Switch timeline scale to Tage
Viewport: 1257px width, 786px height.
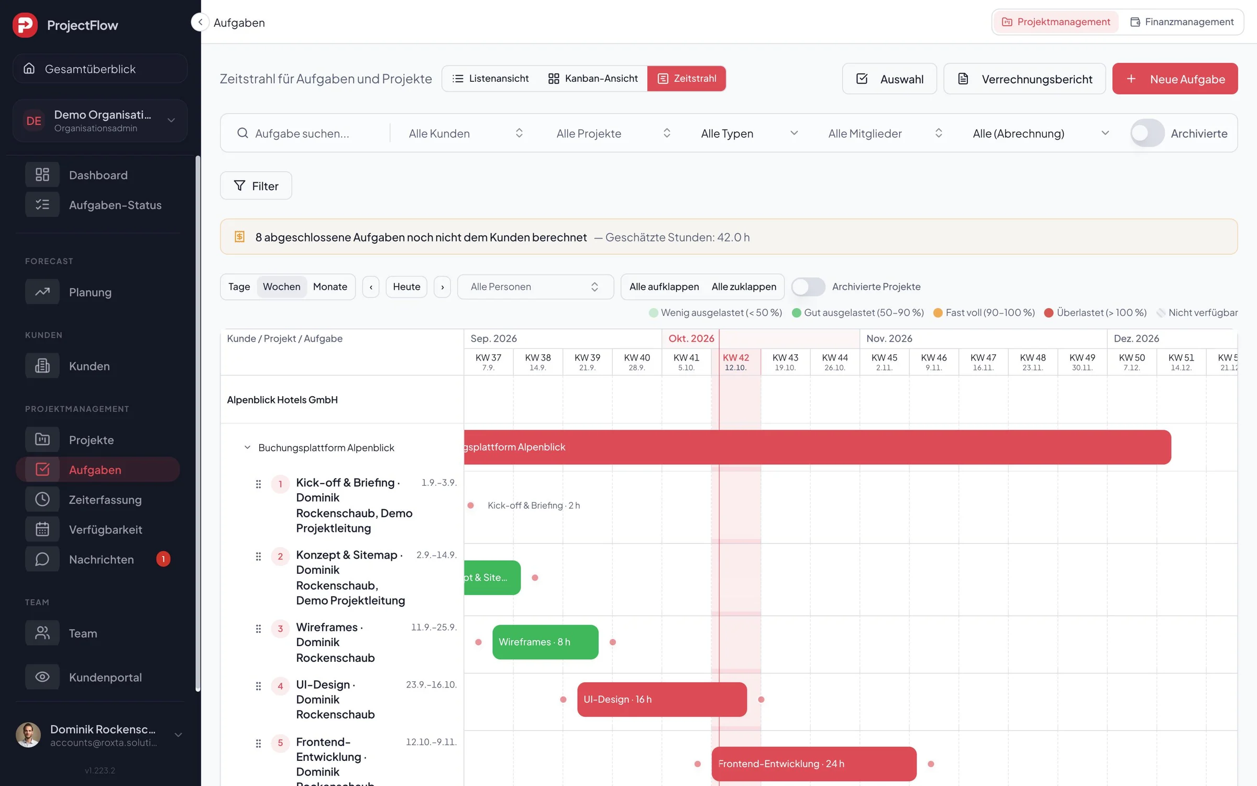point(239,287)
